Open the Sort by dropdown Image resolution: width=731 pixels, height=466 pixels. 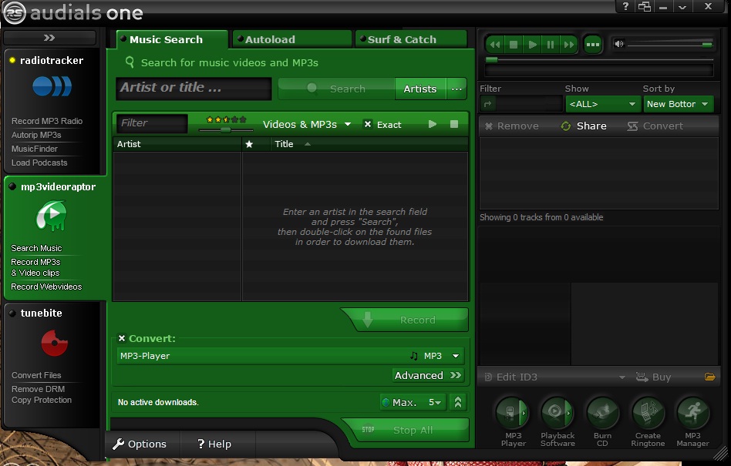677,104
